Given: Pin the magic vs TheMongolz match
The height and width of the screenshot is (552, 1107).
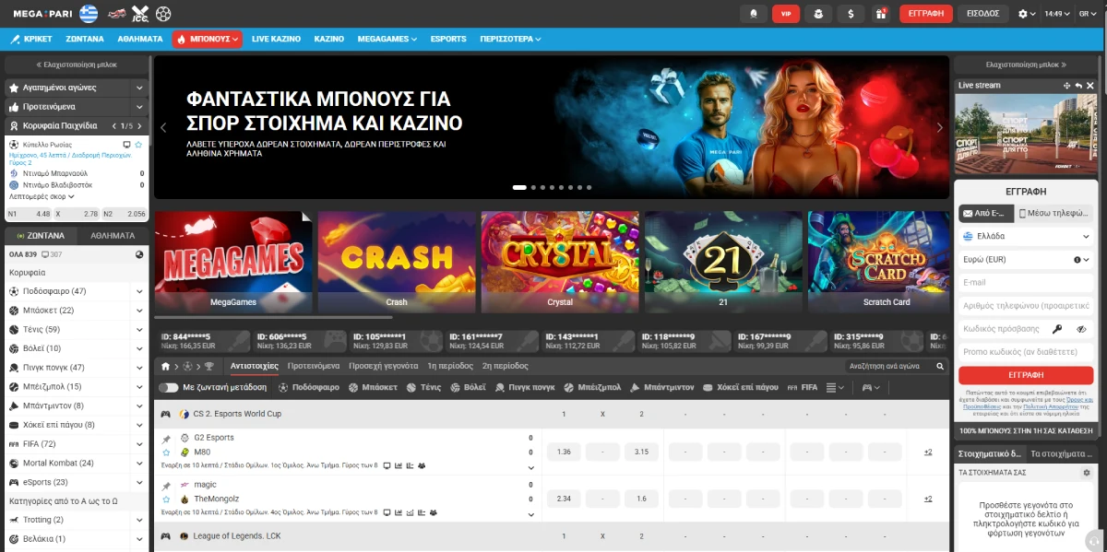Looking at the screenshot, I should click(166, 487).
